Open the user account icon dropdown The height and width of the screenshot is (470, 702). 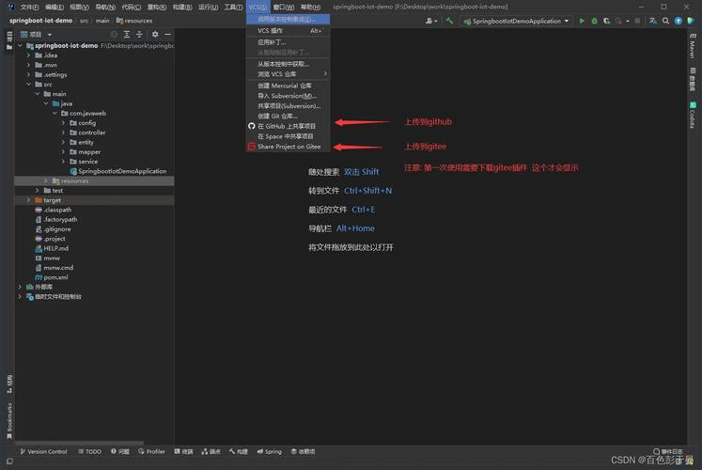click(x=431, y=21)
